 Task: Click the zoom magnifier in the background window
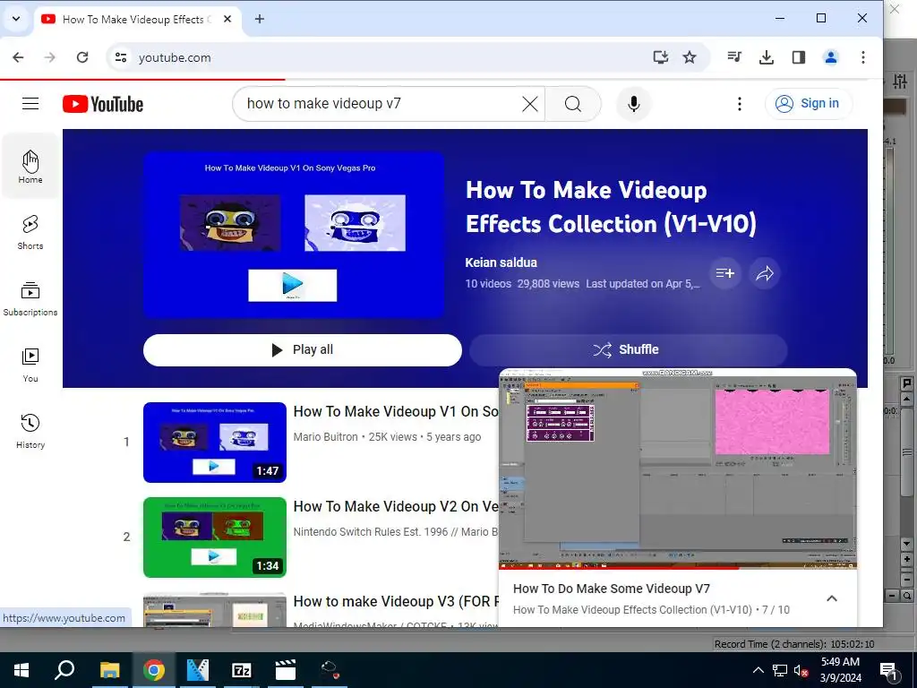[907, 596]
